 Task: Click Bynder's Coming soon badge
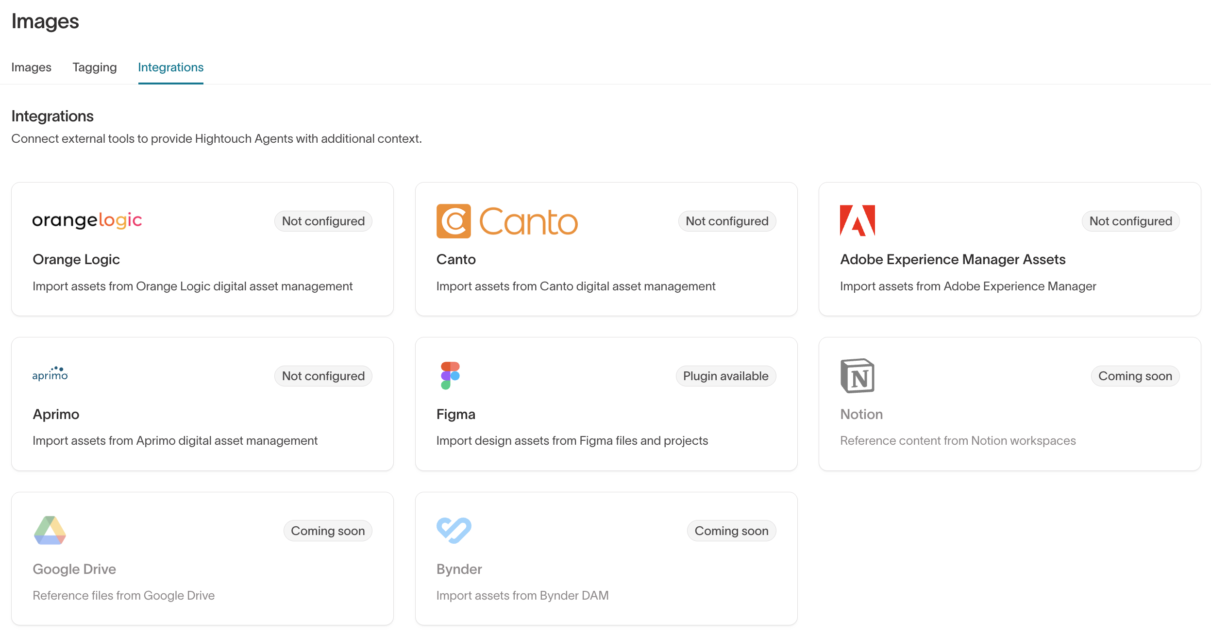(731, 531)
